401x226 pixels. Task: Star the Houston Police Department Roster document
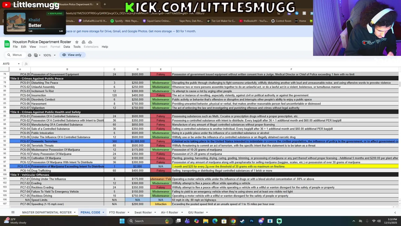tap(77, 42)
